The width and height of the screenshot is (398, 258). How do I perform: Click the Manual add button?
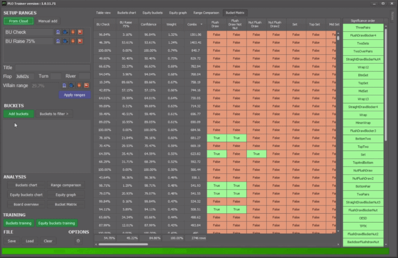(x=48, y=21)
